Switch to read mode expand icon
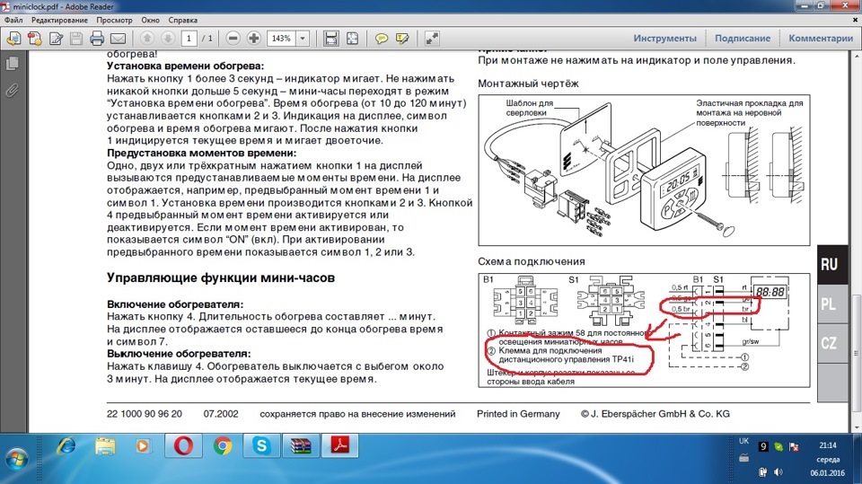The image size is (862, 484). click(432, 39)
